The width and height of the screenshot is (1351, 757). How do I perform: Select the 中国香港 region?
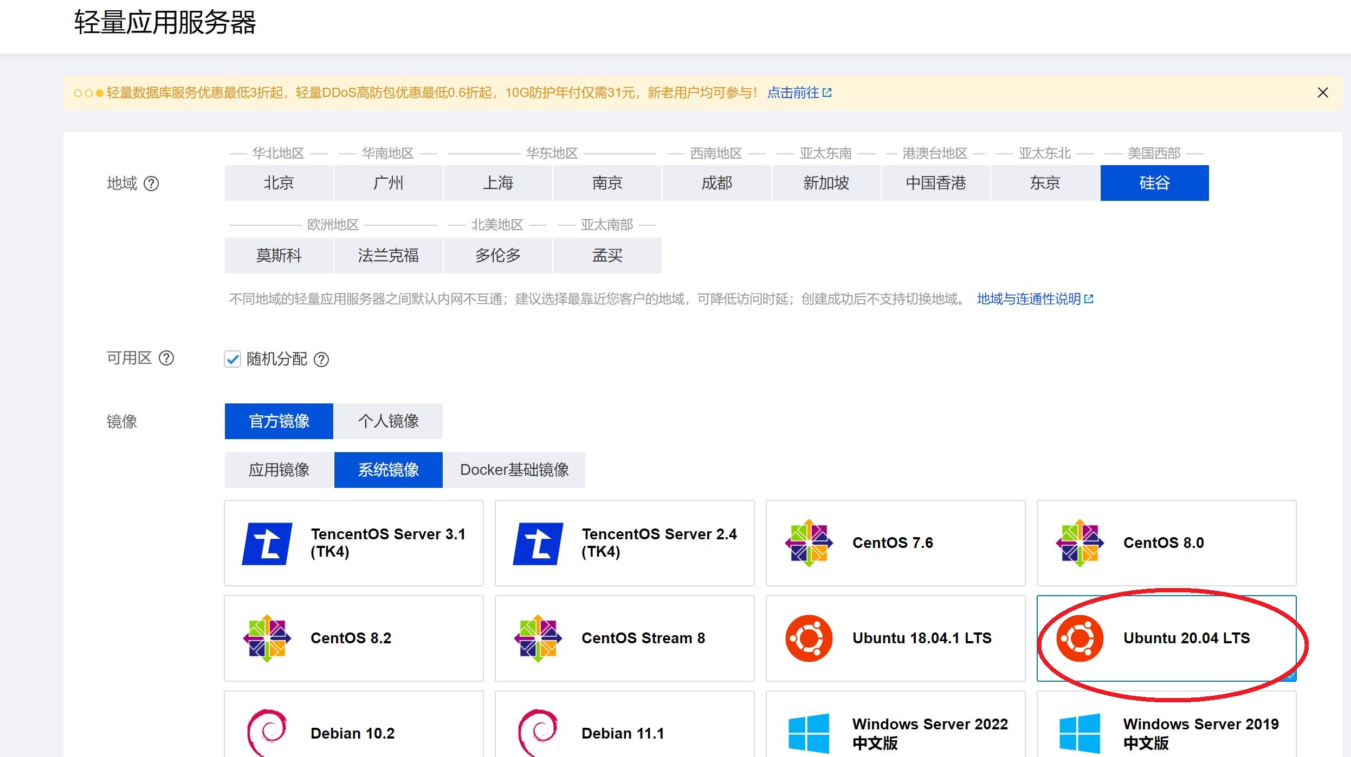935,183
